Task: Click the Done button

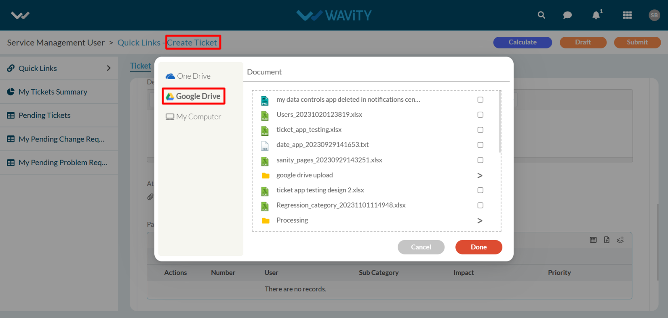Action: tap(479, 247)
